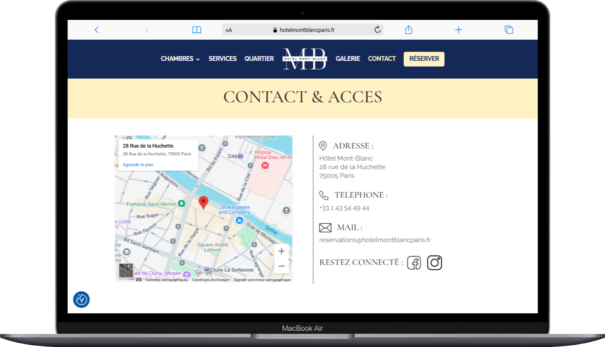
Task: Zoom in on the map
Action: coord(281,251)
